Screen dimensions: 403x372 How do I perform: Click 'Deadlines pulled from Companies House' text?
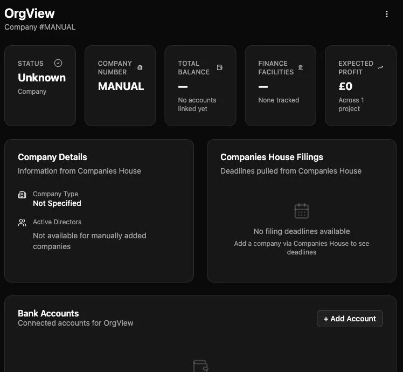291,171
